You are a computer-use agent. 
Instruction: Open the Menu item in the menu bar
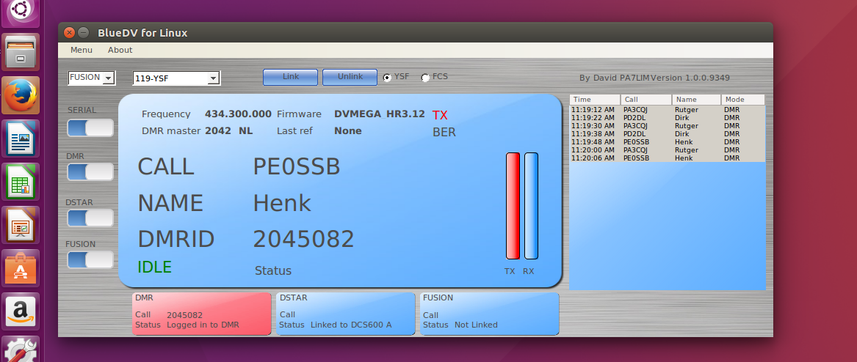pyautogui.click(x=82, y=50)
